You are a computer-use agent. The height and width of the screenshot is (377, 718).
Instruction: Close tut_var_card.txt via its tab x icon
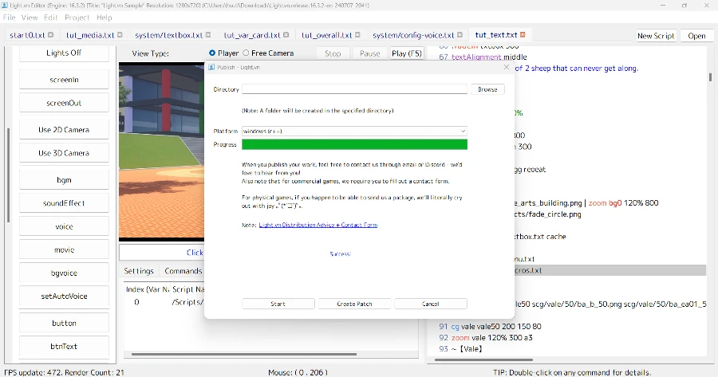(286, 35)
